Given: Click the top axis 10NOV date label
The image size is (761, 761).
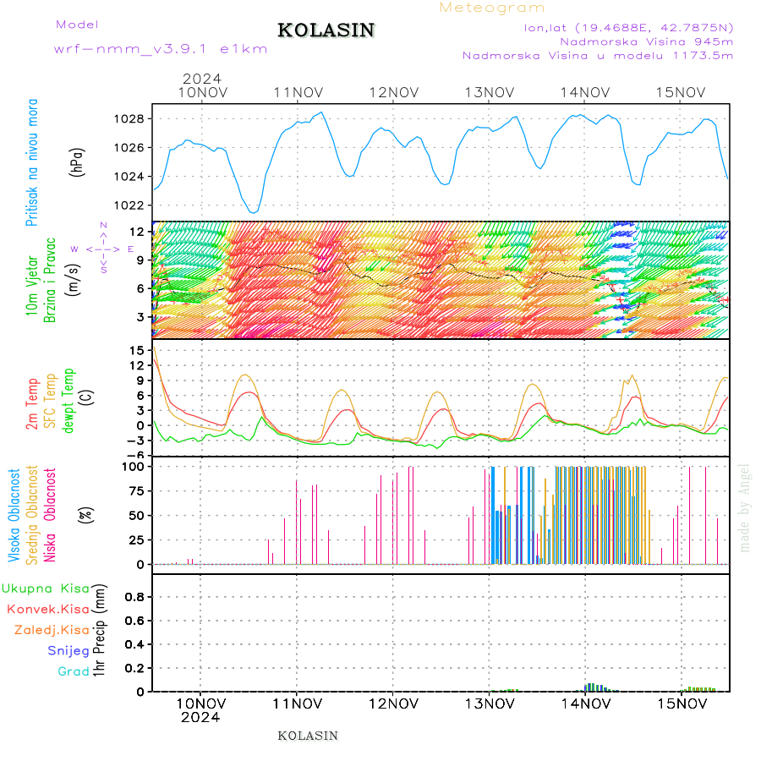Looking at the screenshot, I should point(202,92).
